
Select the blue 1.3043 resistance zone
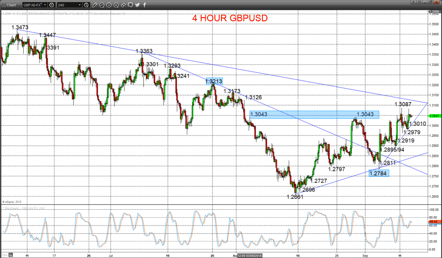tap(314, 114)
